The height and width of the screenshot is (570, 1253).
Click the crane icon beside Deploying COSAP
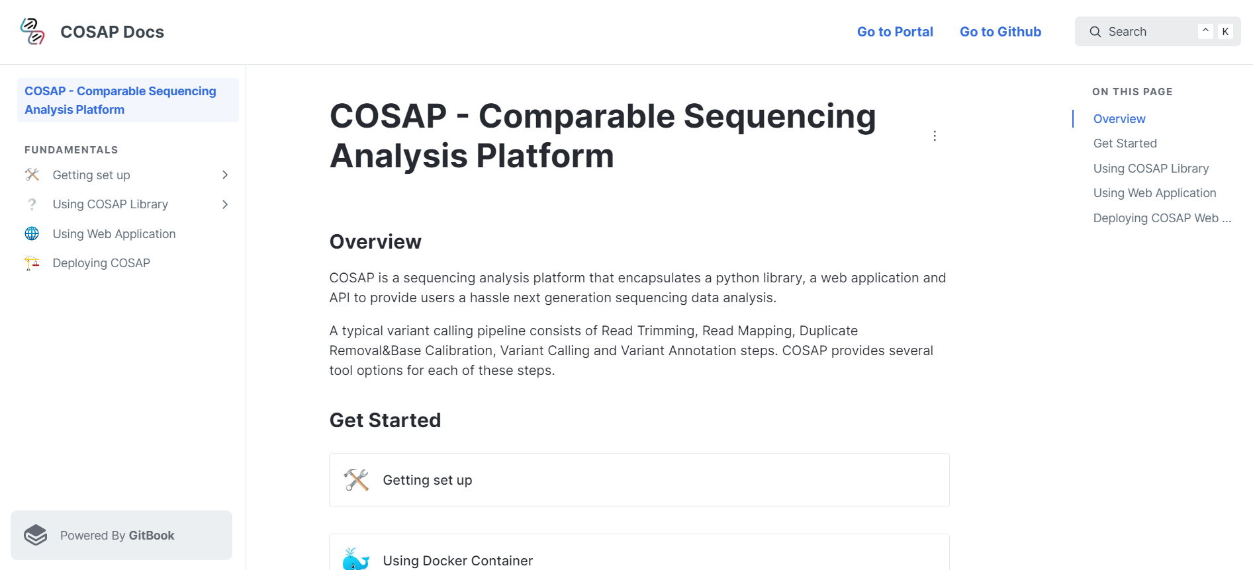pyautogui.click(x=32, y=263)
